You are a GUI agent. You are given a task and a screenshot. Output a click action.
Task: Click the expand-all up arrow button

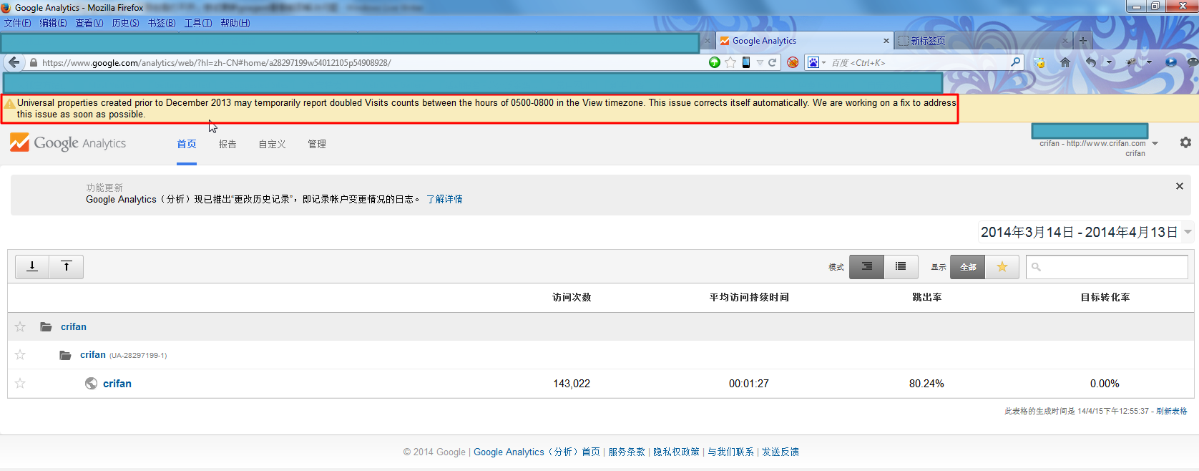tap(67, 266)
